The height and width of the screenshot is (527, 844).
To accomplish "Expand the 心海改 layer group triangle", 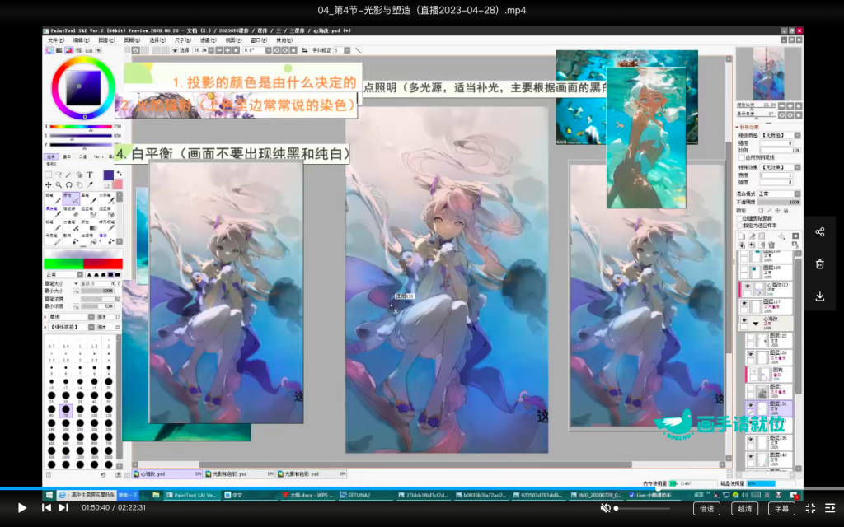I will tap(755, 323).
